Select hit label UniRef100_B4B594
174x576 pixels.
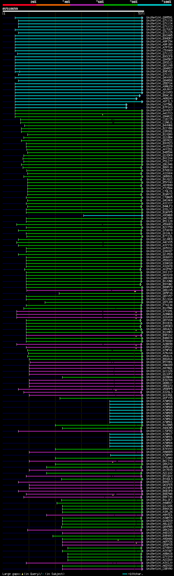coord(159,152)
